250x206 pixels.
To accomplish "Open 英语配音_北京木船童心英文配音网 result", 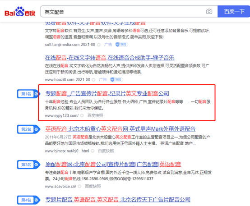I will point(120,129).
